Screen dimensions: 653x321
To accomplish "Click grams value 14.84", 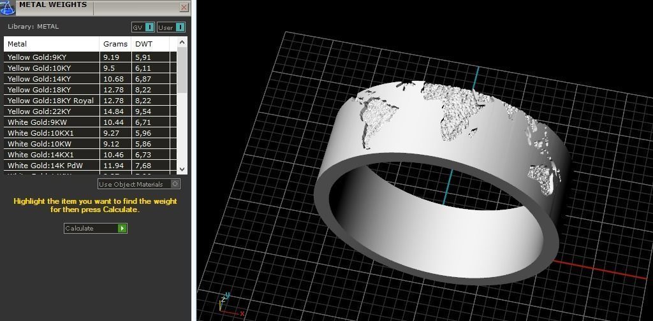I will [x=113, y=111].
